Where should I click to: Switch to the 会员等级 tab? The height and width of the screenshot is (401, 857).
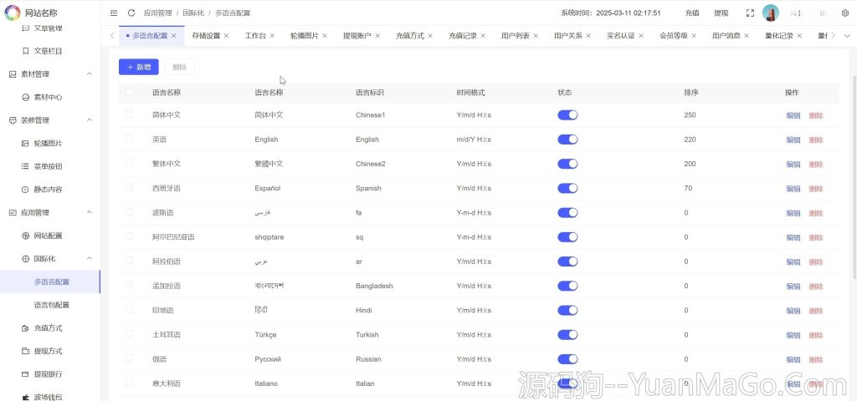(x=674, y=36)
